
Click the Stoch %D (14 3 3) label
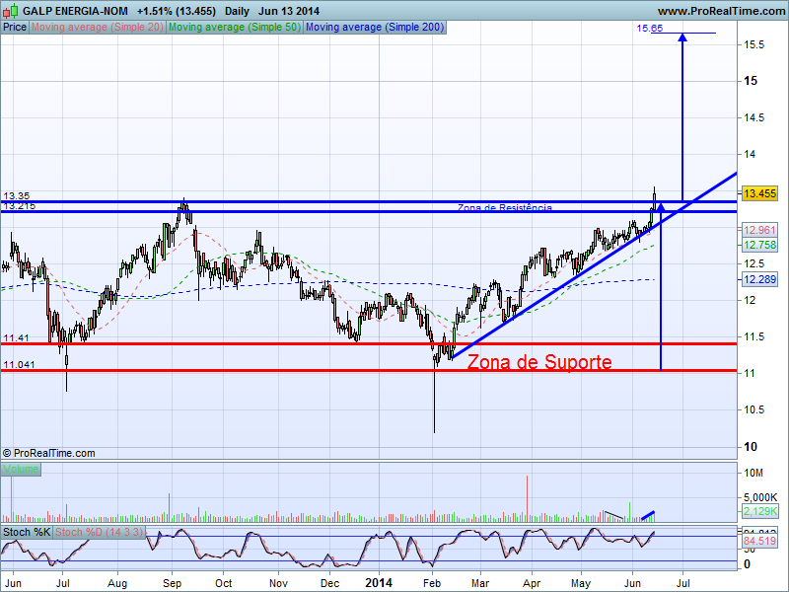[x=100, y=532]
